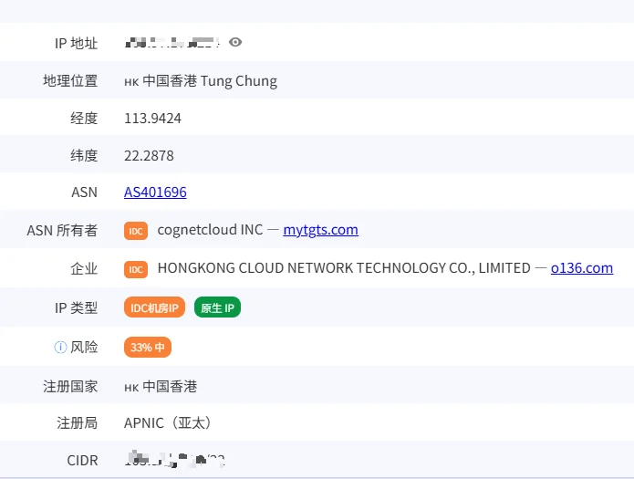Viewport: 634px width, 479px height.
Task: Click the HK flag code in 地理位置 row
Action: 131,82
